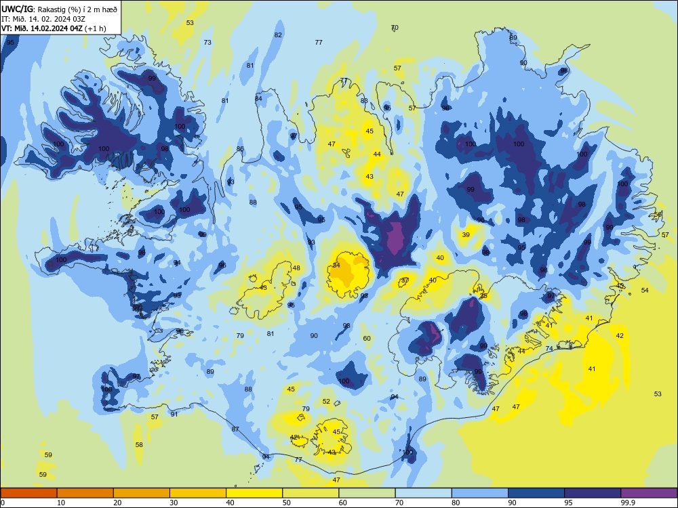Click the title text 'Rakastig (%) í 2 m hæð'
This screenshot has width=678, height=508.
[x=77, y=9]
